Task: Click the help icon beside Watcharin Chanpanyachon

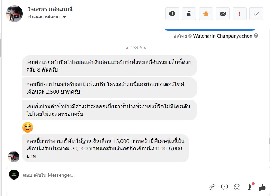Action: point(256,36)
